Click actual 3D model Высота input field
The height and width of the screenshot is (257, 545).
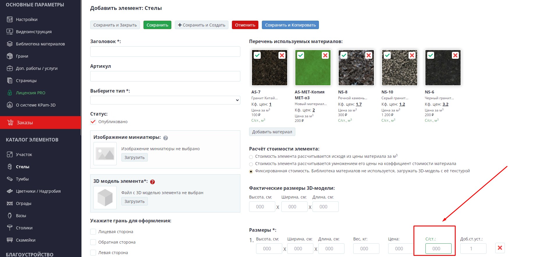click(262, 207)
